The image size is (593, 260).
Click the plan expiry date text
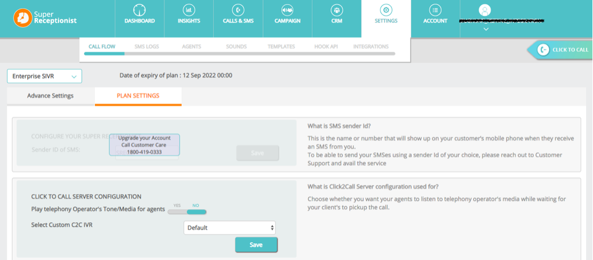click(176, 76)
